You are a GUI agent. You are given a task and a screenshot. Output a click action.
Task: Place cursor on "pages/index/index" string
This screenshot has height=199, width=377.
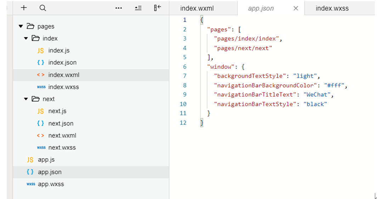coord(247,38)
